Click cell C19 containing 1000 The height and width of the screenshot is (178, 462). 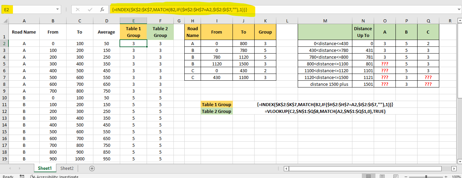pos(80,159)
